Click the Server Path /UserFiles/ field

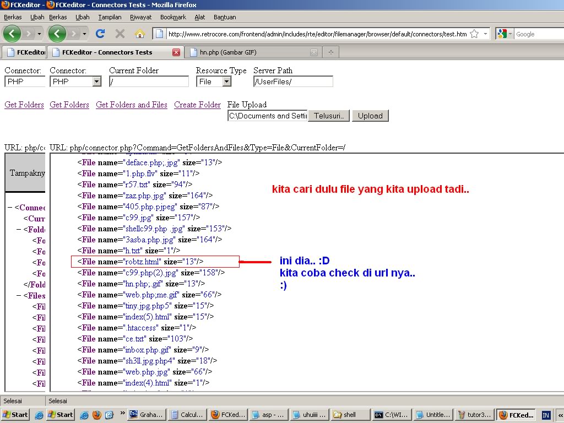click(293, 82)
